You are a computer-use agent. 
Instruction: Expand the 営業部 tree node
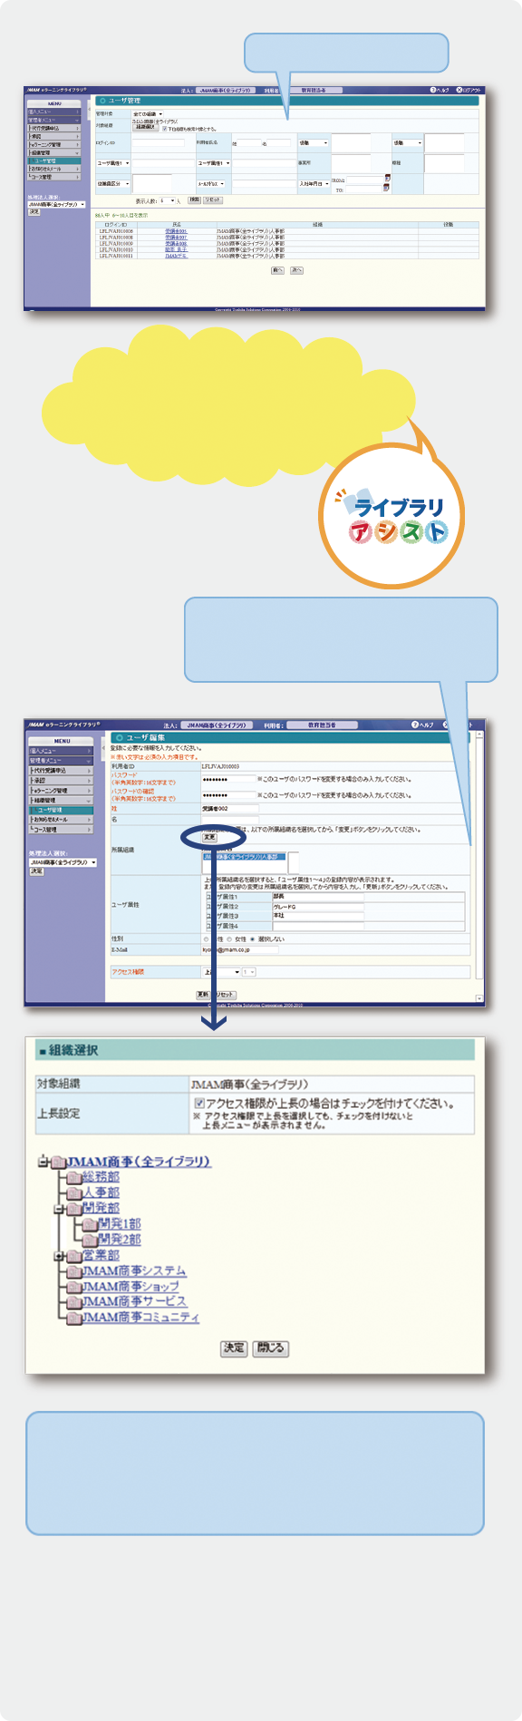pos(59,1256)
